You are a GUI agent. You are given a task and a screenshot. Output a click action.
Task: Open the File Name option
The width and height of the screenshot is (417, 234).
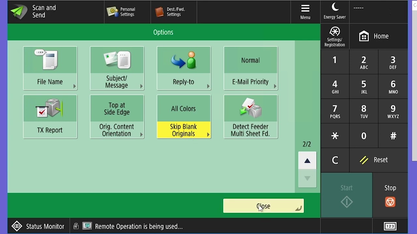(50, 68)
